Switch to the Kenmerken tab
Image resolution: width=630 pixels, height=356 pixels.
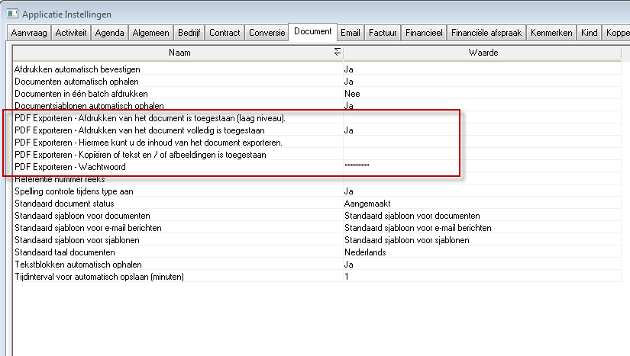(551, 33)
